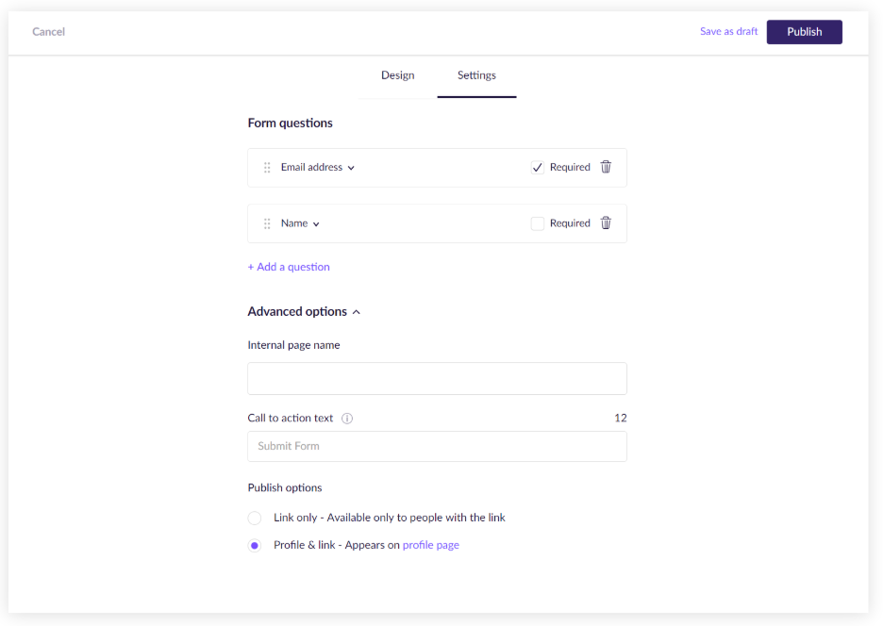Image resolution: width=883 pixels, height=626 pixels.
Task: Collapse the Advanced options section
Action: (x=304, y=312)
